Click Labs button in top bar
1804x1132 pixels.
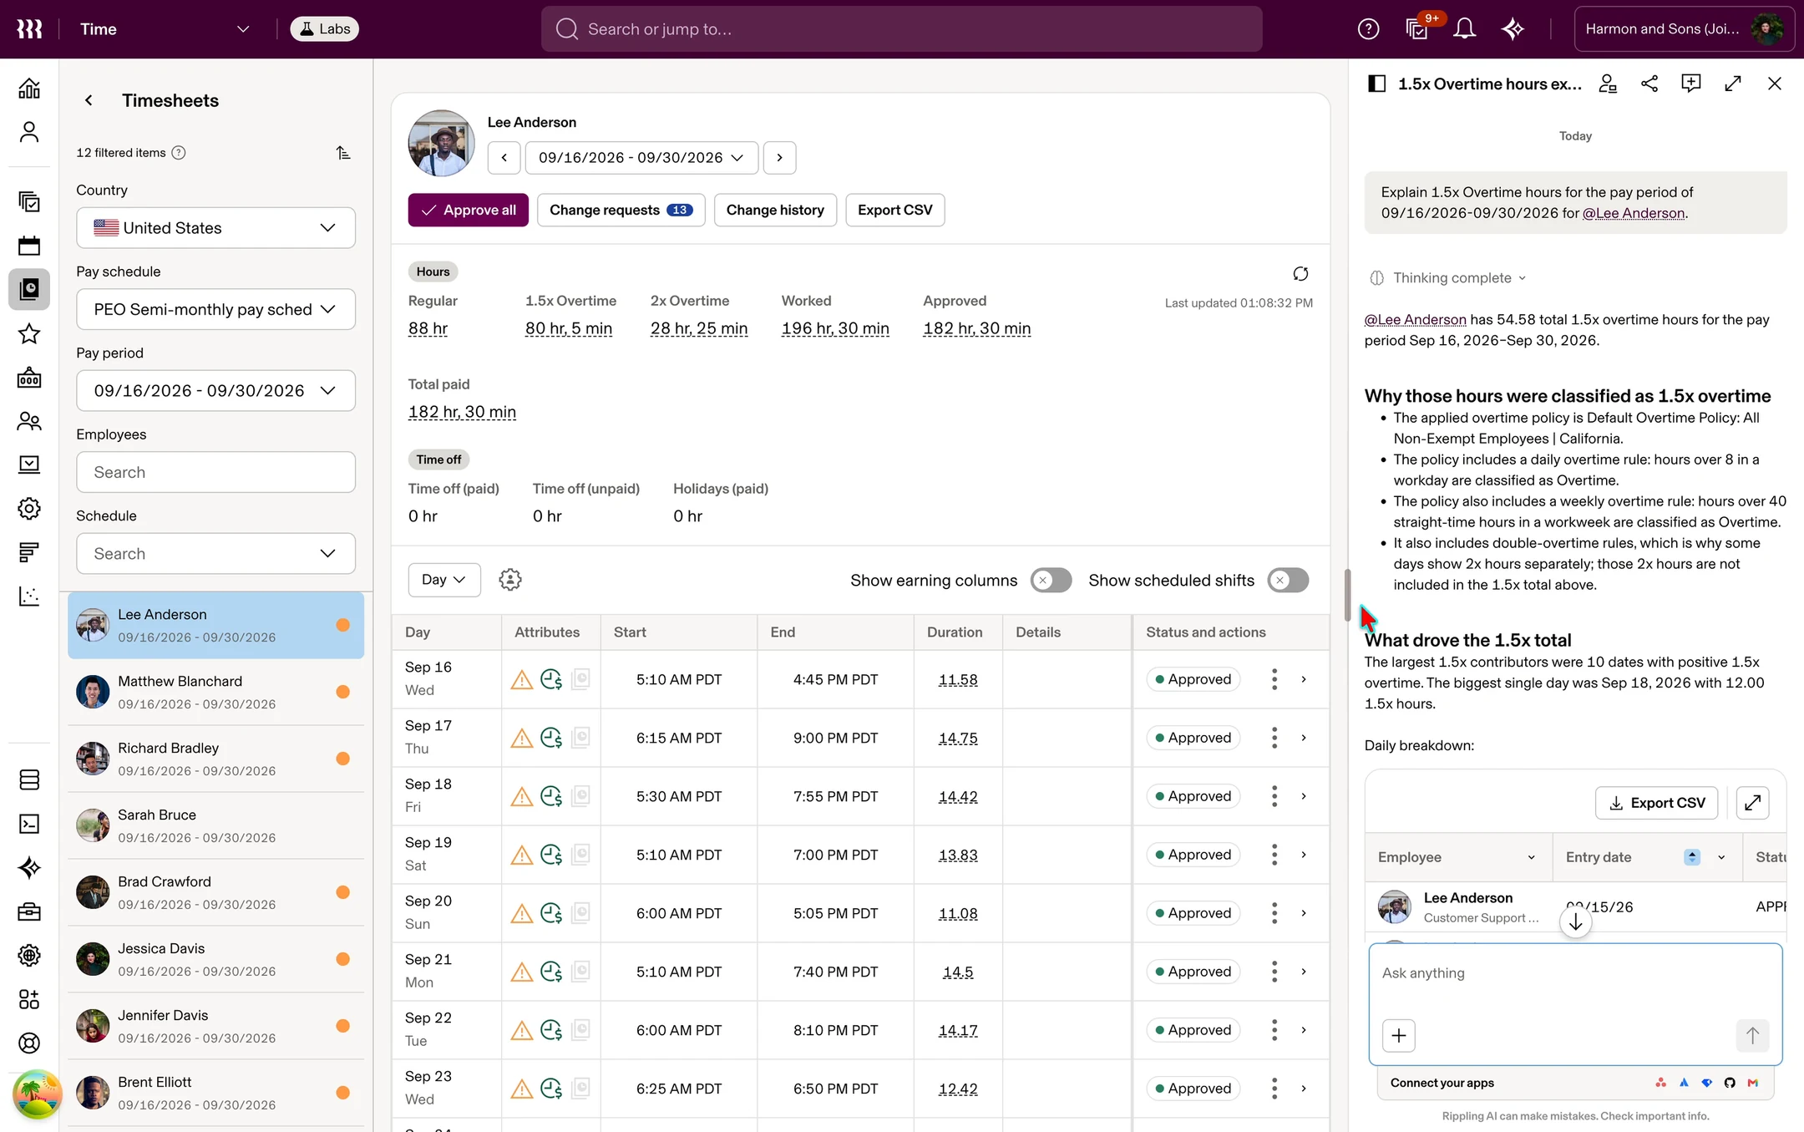324,29
